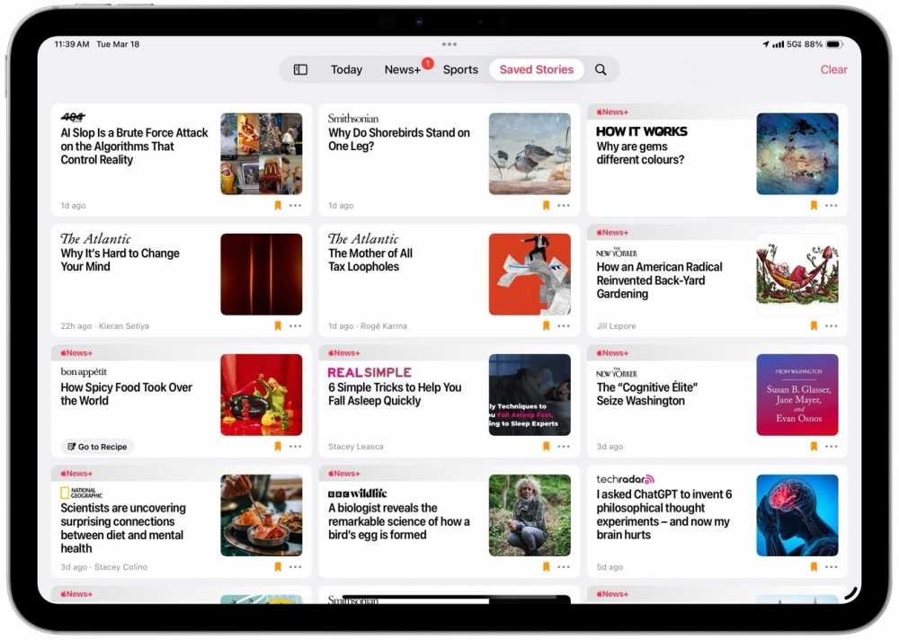Screen dimensions: 899x640
Task: Open the hammock illustration thumbnail
Action: pyautogui.click(x=797, y=274)
